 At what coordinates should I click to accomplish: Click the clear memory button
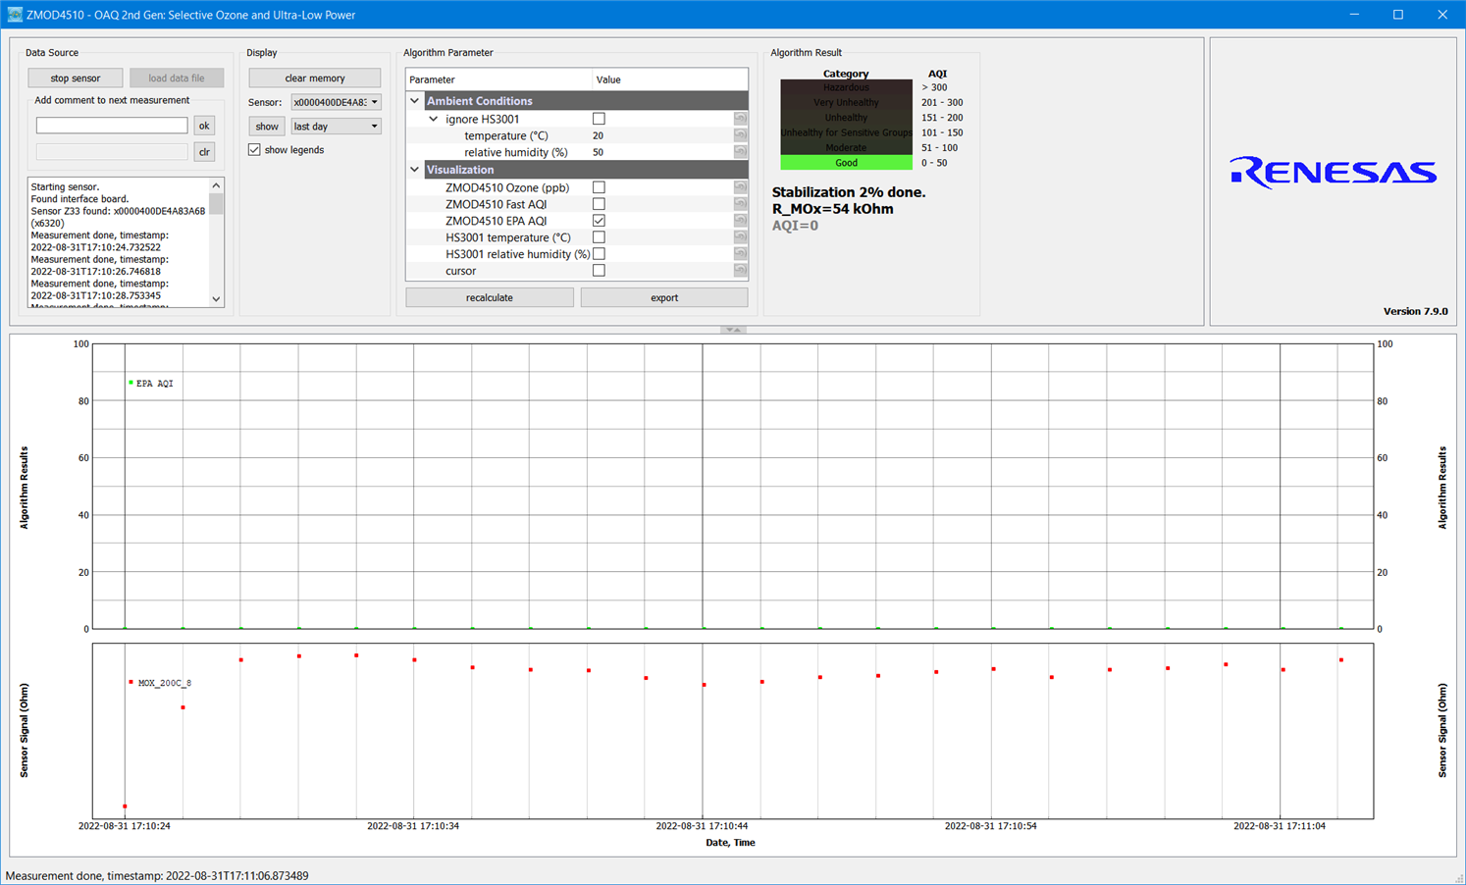coord(315,78)
